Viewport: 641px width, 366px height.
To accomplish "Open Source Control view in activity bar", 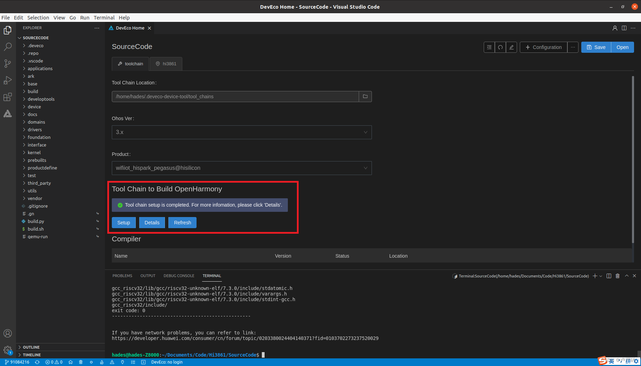I will click(8, 64).
